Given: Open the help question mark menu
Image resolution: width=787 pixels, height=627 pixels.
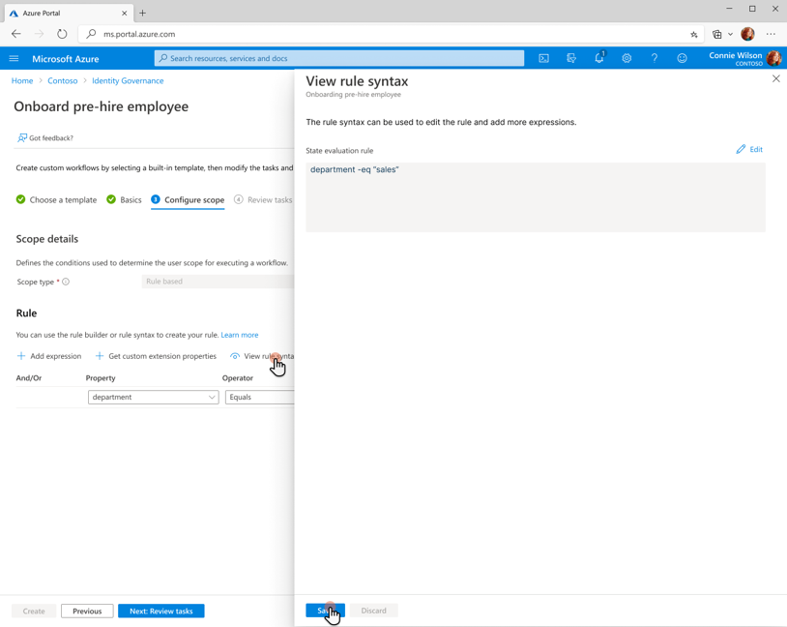Looking at the screenshot, I should pos(654,58).
